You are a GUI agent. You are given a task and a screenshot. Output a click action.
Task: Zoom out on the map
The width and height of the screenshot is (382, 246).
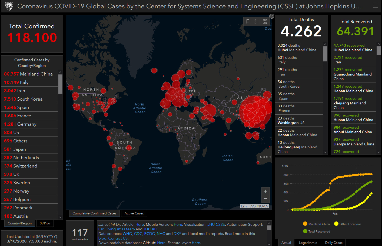pos(265,199)
